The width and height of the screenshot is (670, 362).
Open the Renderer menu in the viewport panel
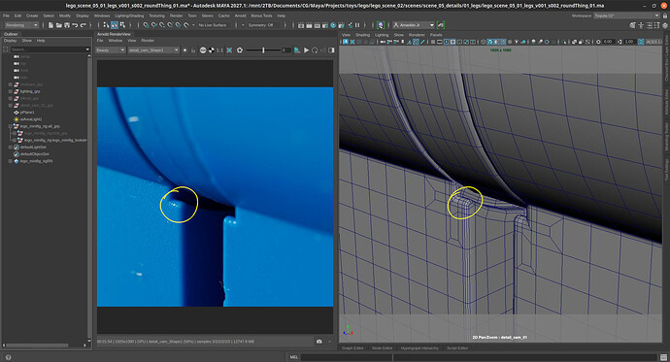[x=417, y=35]
